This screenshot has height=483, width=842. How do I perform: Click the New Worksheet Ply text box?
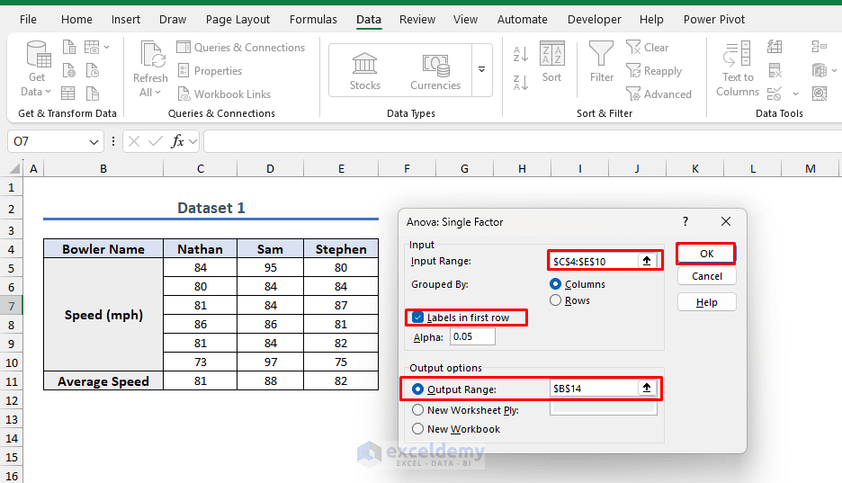click(603, 407)
